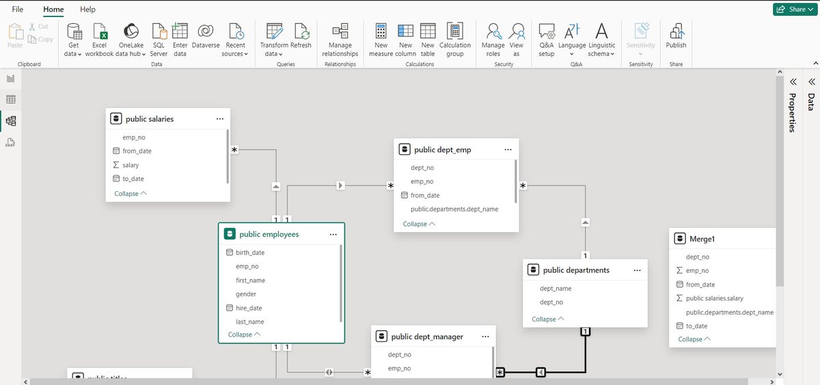Open the Get data menu
The width and height of the screenshot is (820, 385).
[x=74, y=40]
